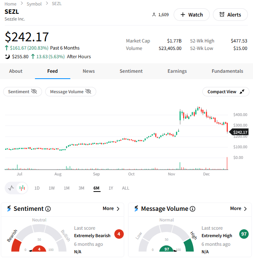The width and height of the screenshot is (253, 258).
Task: Select the 1M time range
Action: click(66, 188)
